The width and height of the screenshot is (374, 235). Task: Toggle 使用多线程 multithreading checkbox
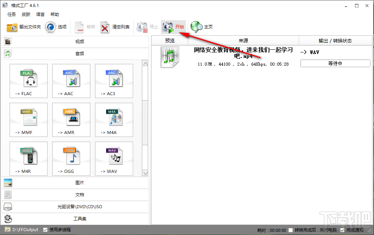[45, 230]
